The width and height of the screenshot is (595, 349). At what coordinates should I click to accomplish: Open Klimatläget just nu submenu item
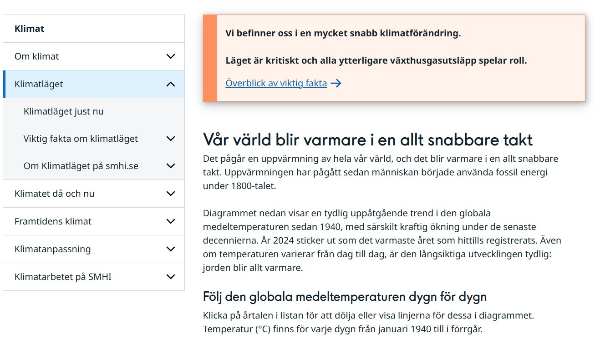[x=64, y=111]
